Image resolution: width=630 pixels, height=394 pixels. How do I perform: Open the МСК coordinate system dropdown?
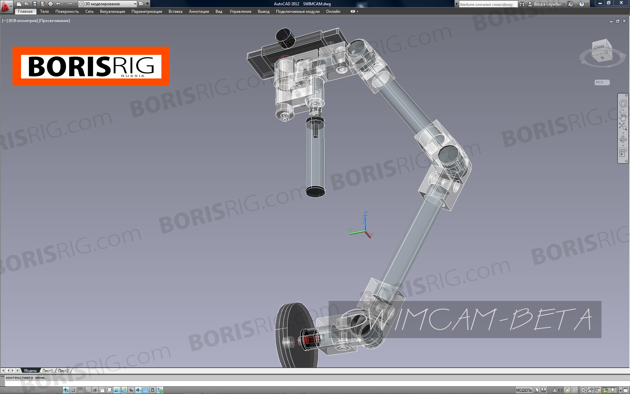point(602,82)
